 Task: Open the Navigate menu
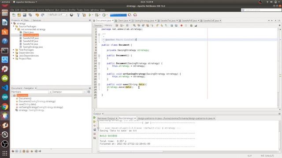[31, 10]
